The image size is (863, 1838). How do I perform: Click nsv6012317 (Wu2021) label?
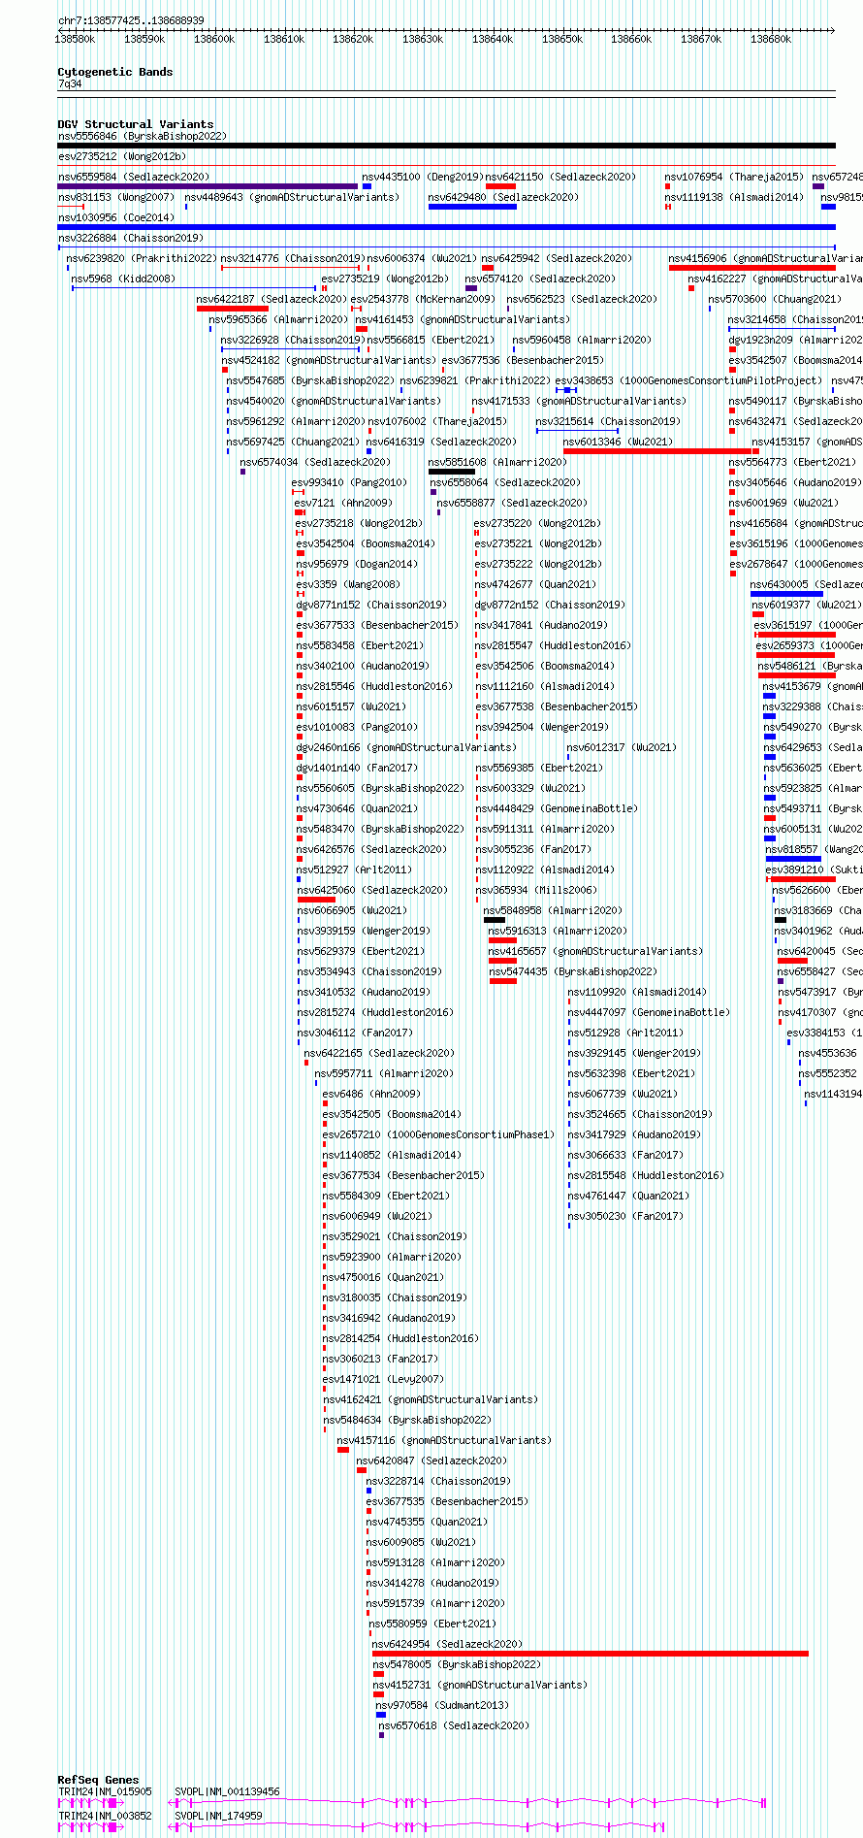coord(623,748)
